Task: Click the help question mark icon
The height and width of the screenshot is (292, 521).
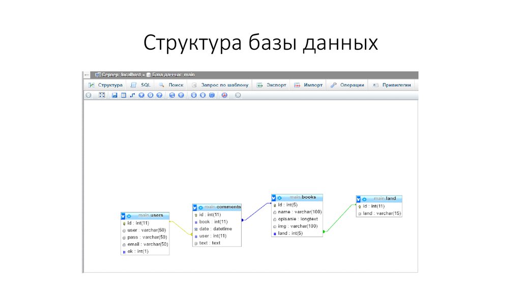Action: 159,95
